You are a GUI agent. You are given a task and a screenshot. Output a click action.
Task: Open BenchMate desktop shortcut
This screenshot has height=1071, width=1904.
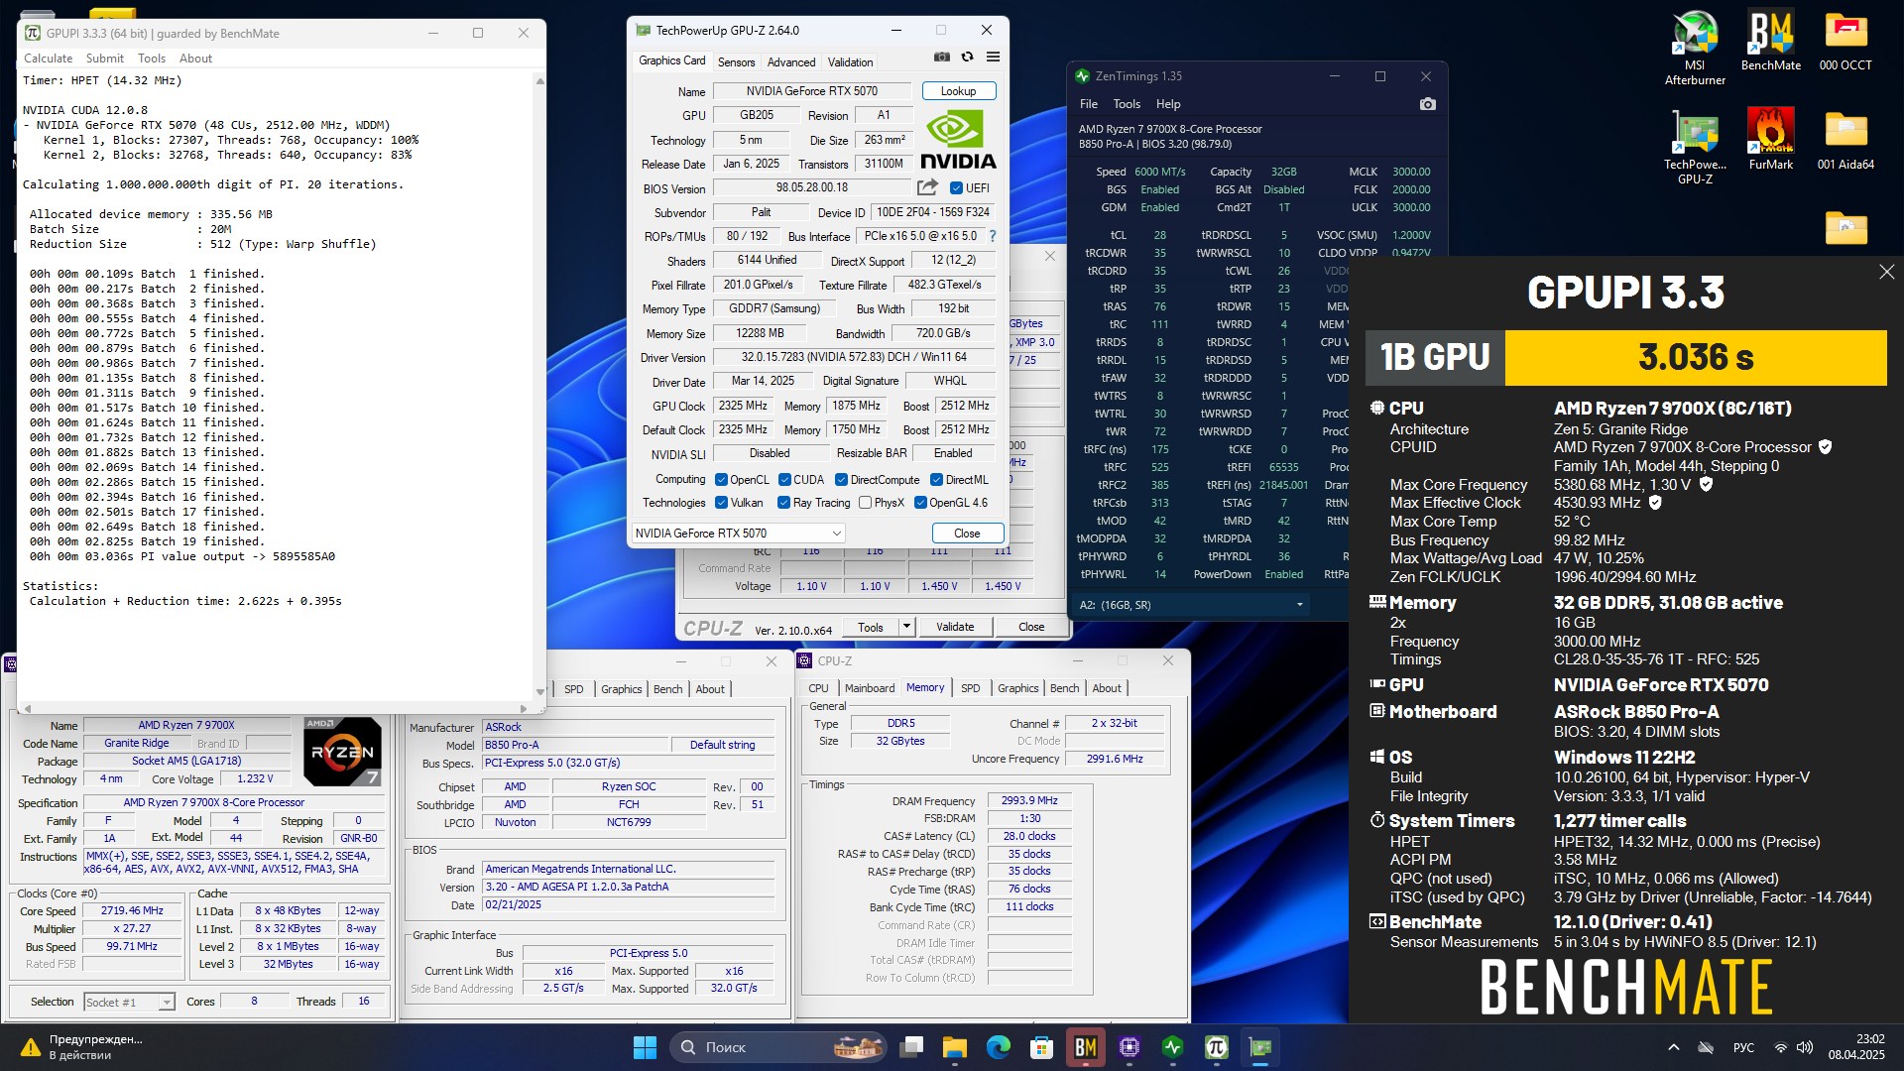click(1771, 41)
